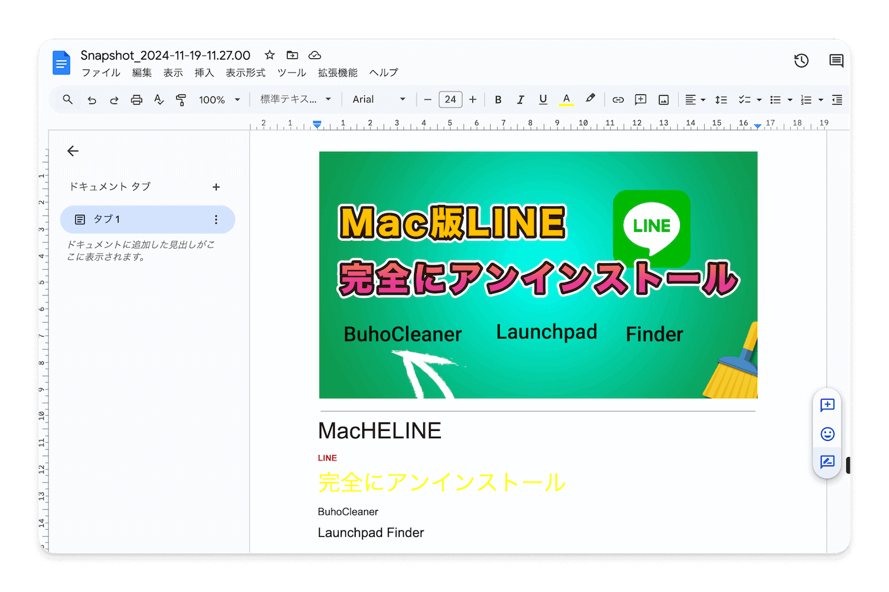Add comment from side floating button
Viewport: 889px width, 592px height.
(827, 405)
